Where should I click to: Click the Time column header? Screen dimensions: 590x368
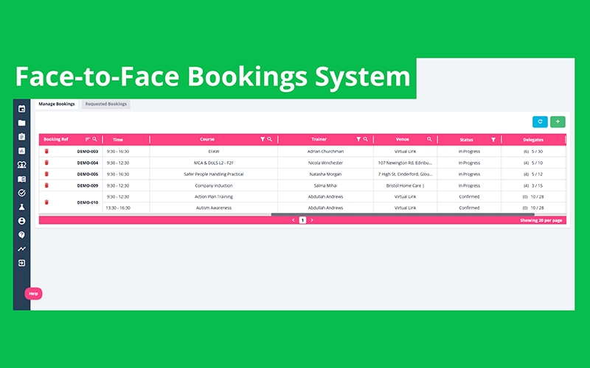pos(118,140)
